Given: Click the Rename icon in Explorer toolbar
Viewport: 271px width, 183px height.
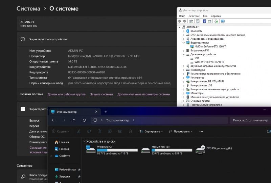Looking at the screenshot, I should tap(110, 131).
